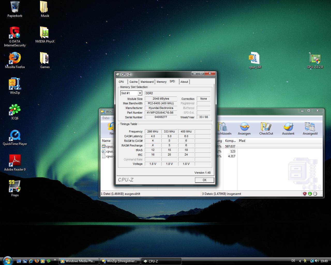Click Show Desktop quick launch icon

coord(19,261)
